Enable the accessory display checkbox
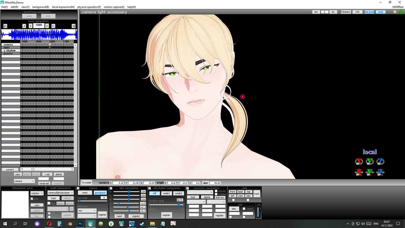405x228 pixels. [216, 191]
